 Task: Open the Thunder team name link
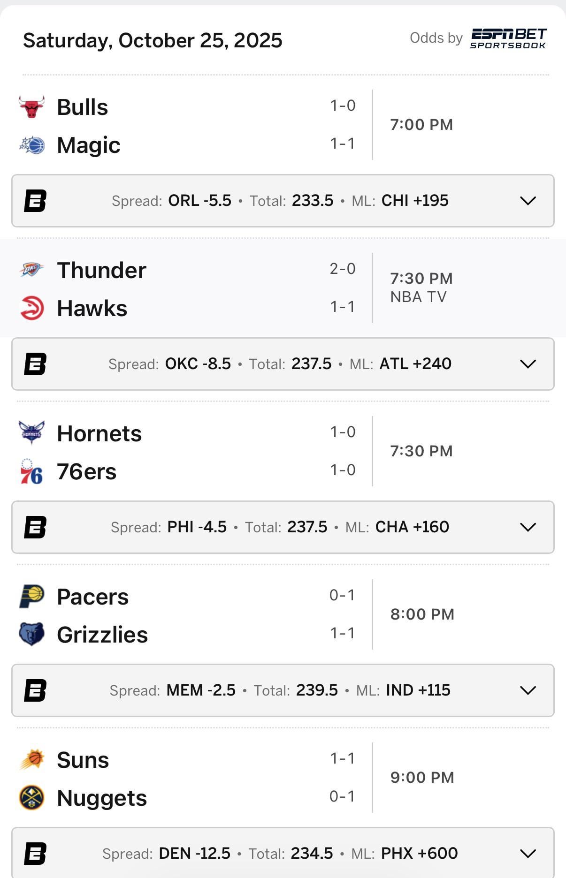[x=101, y=270]
